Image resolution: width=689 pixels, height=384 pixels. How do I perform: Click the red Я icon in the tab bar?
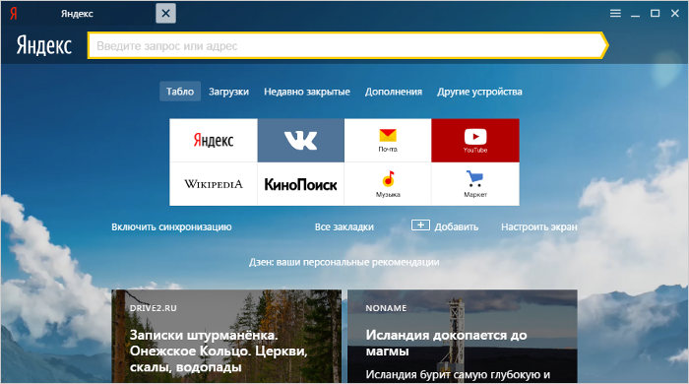coord(13,14)
